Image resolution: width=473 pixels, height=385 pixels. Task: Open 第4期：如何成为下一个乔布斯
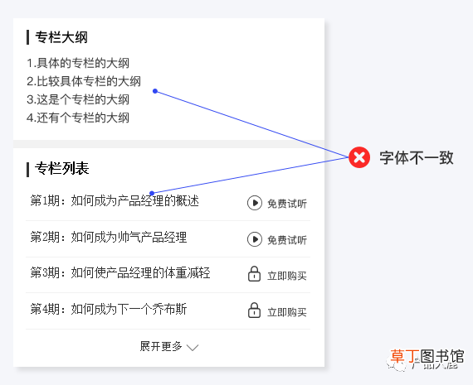109,309
